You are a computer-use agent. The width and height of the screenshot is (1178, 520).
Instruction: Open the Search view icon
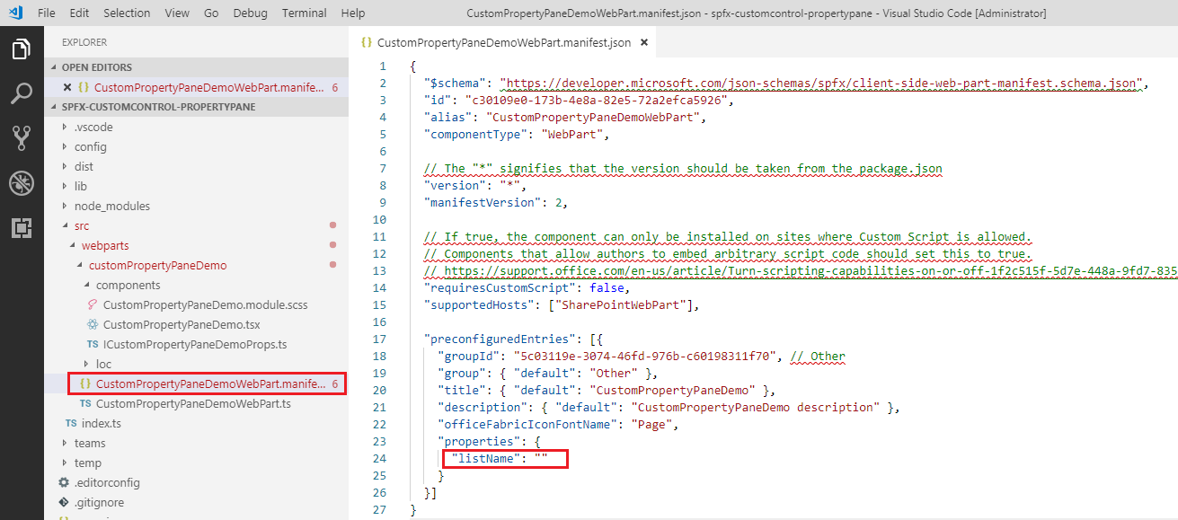tap(22, 93)
